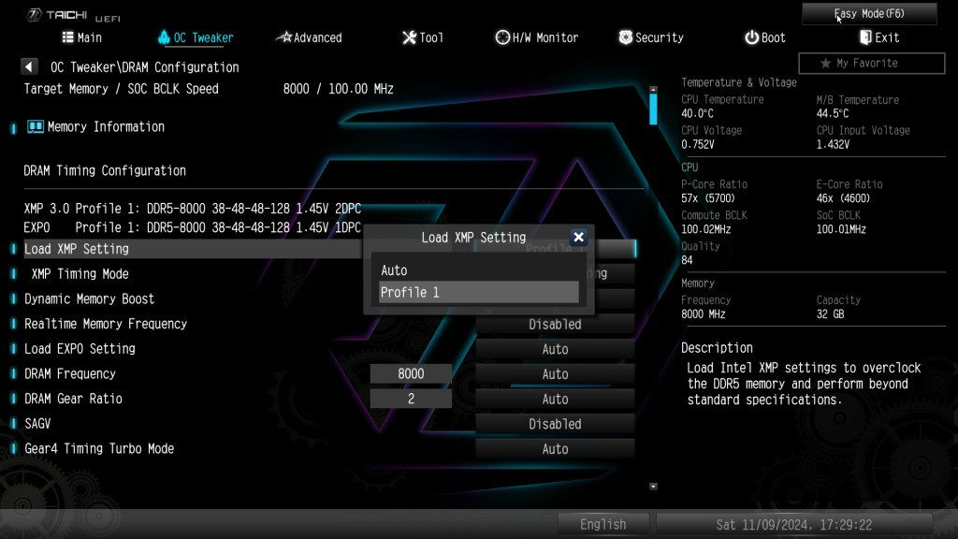Click the English language button
This screenshot has width=958, height=539.
coord(602,525)
